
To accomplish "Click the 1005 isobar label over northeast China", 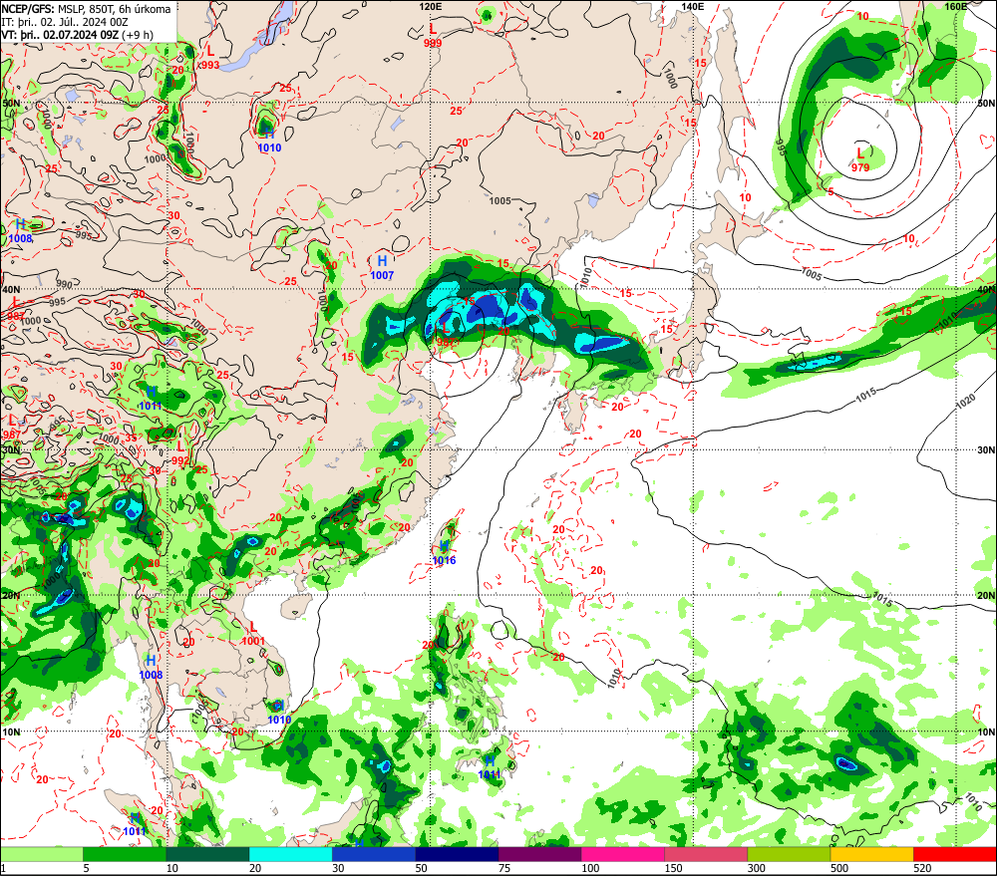I will click(x=499, y=201).
